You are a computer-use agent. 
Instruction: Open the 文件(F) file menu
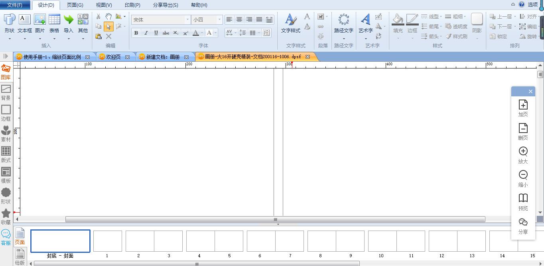pyautogui.click(x=15, y=5)
